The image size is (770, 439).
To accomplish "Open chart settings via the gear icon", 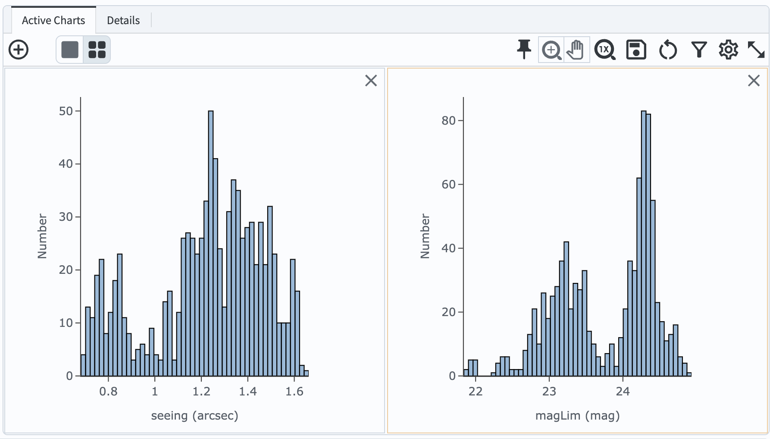I will [729, 50].
